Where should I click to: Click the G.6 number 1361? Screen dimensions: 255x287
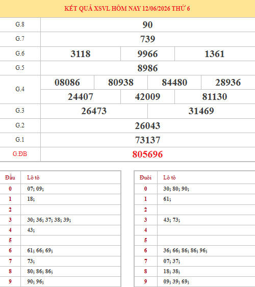click(x=215, y=54)
